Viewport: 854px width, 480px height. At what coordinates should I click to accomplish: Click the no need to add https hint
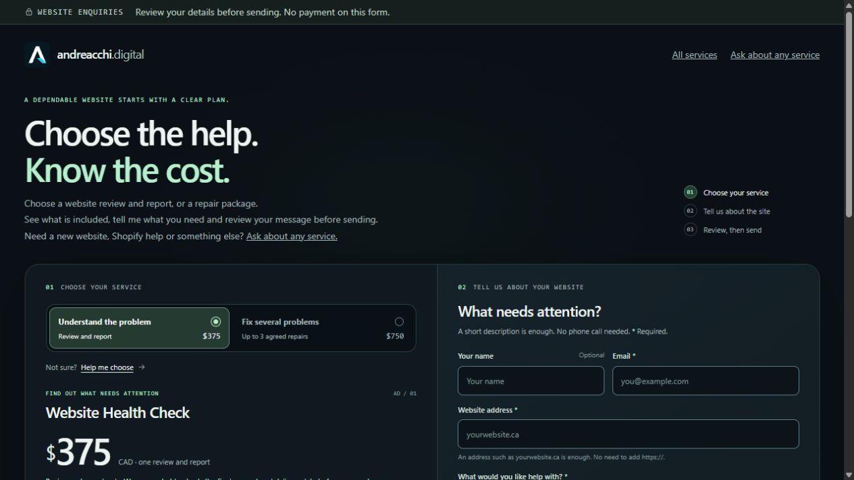(561, 457)
